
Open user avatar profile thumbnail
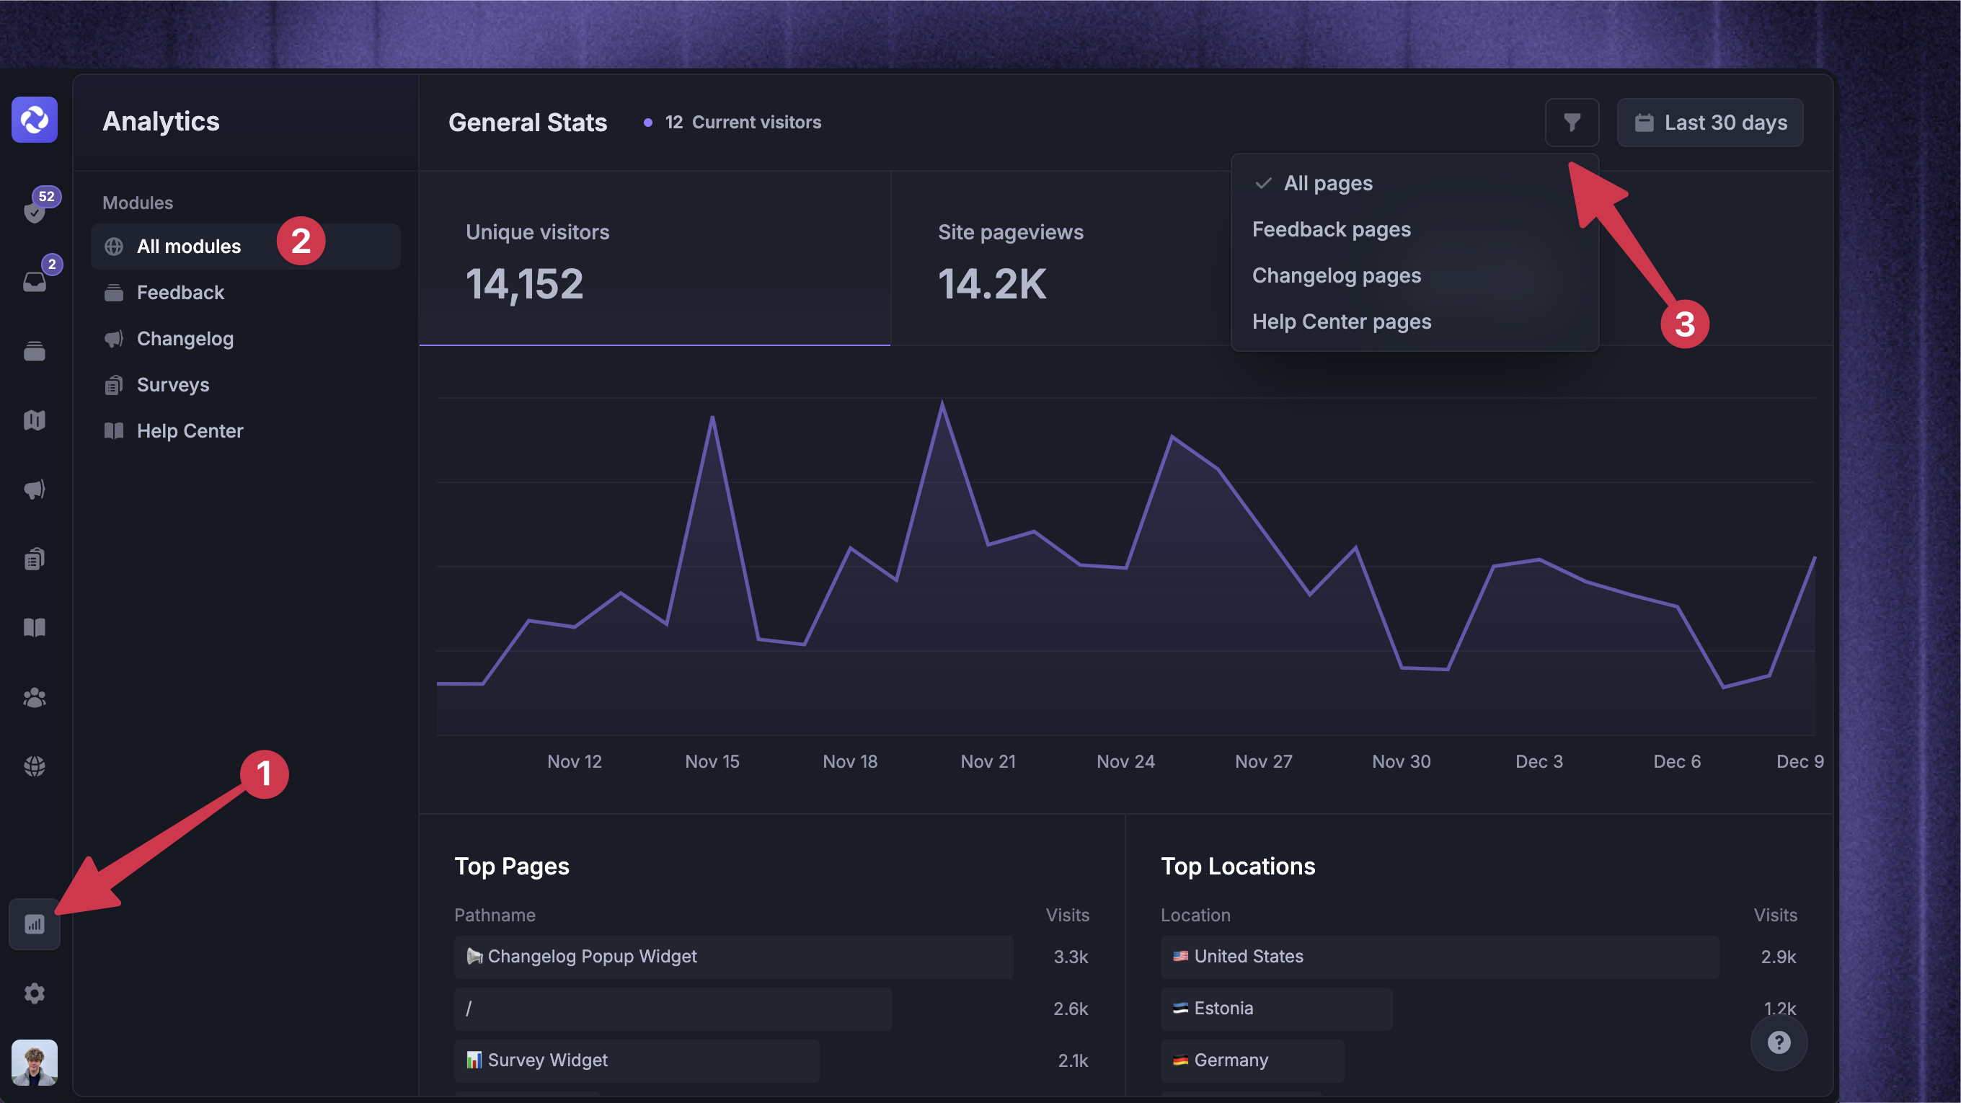point(35,1062)
